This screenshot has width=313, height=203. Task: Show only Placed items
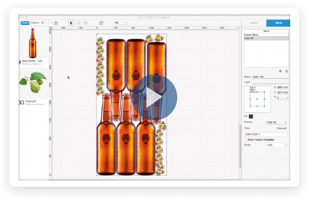pos(25,23)
